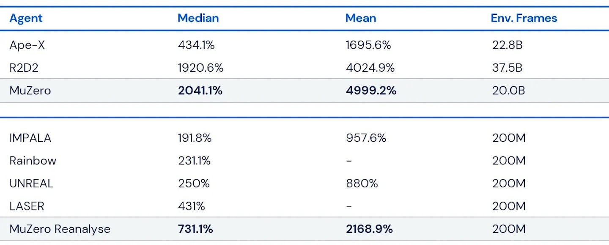Select the Ape-X agent name
The image size is (609, 245).
coord(27,45)
